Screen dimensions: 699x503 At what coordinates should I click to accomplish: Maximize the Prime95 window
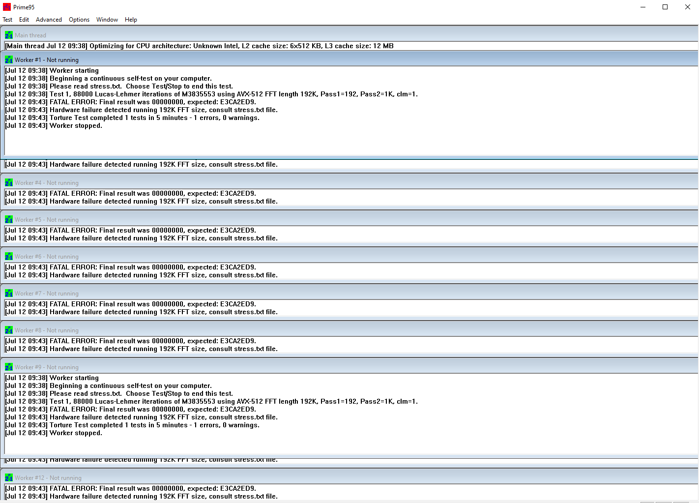[x=665, y=7]
